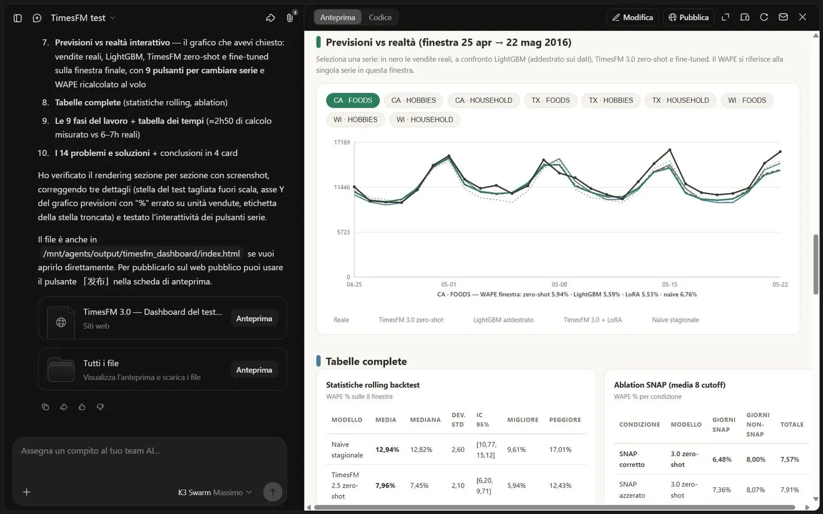The width and height of the screenshot is (823, 514).
Task: Select the TX · HOUSEHOLD series pill
Action: coord(680,100)
